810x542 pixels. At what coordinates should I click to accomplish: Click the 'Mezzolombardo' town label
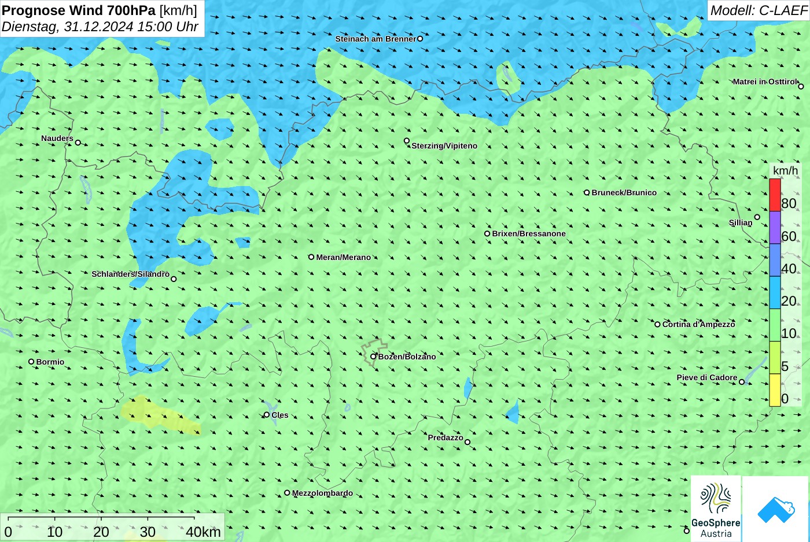322,493
